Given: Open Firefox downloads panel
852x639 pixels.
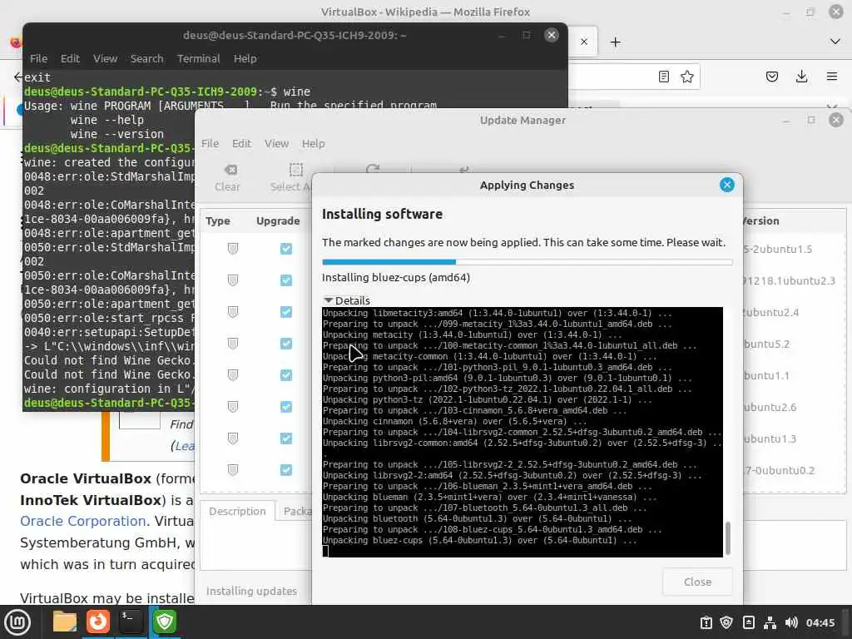Looking at the screenshot, I should [x=801, y=77].
